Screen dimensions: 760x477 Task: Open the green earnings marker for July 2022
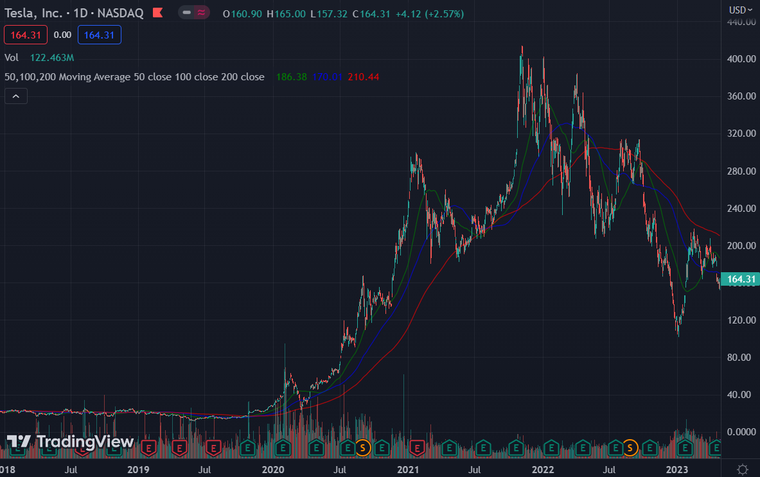click(615, 448)
